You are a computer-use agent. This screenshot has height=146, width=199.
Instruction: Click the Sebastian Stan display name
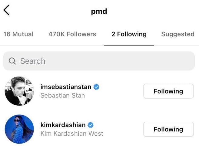(62, 96)
